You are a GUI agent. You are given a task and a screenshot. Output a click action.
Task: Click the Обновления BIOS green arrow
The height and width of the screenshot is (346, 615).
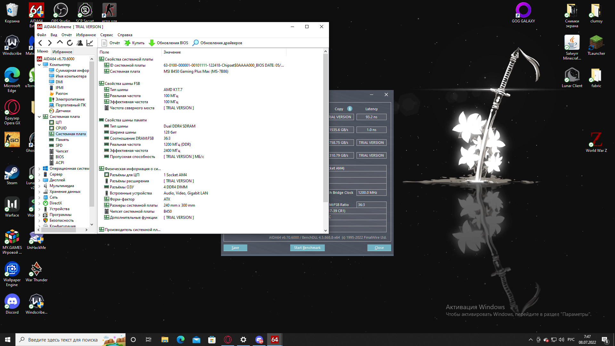point(152,43)
